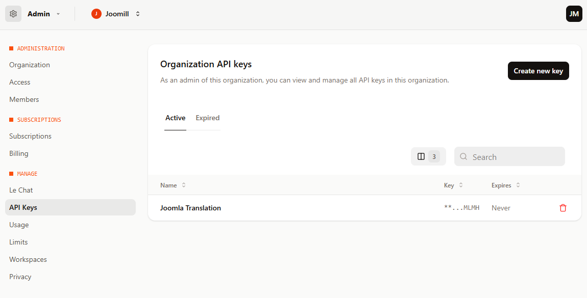Screen dimensions: 587x298
Task: Open the Joomla Translation key row
Action: [x=190, y=208]
